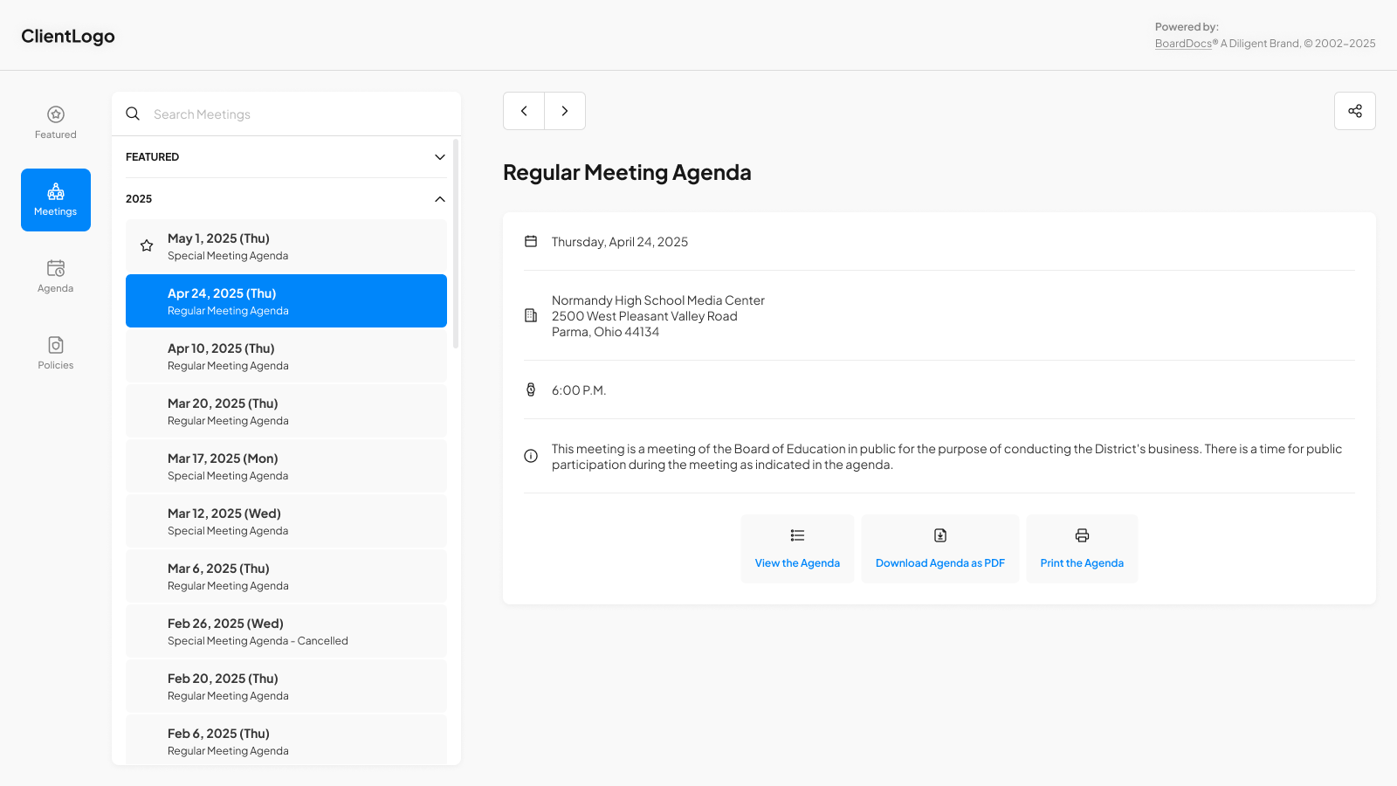The image size is (1397, 786).
Task: Download Agenda as PDF
Action: [x=939, y=548]
